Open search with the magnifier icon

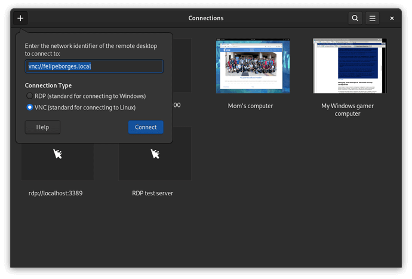(x=355, y=19)
